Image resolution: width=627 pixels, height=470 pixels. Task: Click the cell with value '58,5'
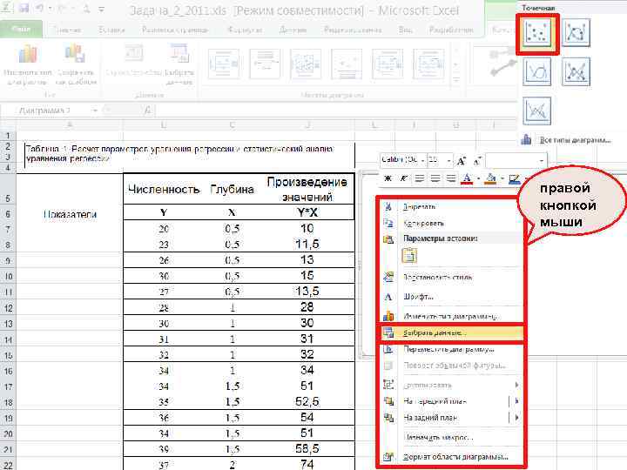(x=307, y=449)
